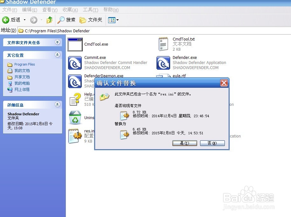
Task: Click the address bar path field
Action: click(154, 31)
